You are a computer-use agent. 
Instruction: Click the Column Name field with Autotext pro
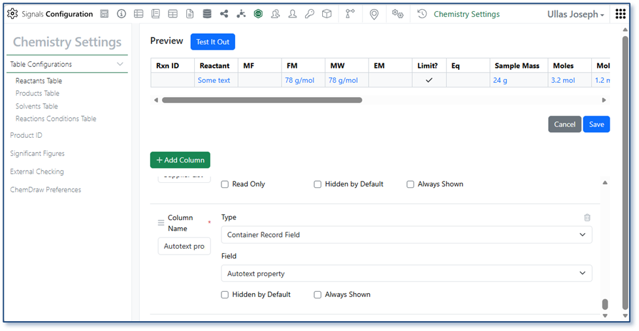(184, 246)
